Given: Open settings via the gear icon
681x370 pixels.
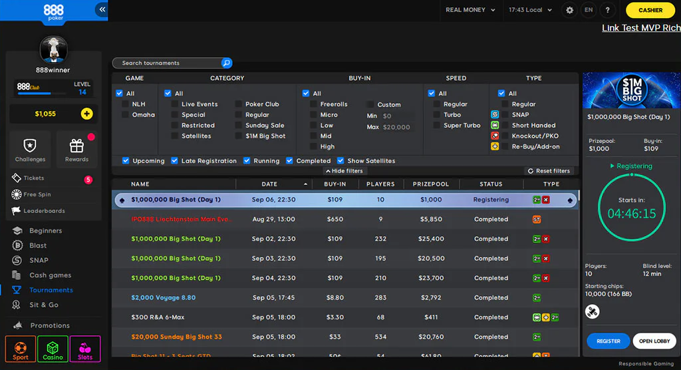Looking at the screenshot, I should point(569,10).
